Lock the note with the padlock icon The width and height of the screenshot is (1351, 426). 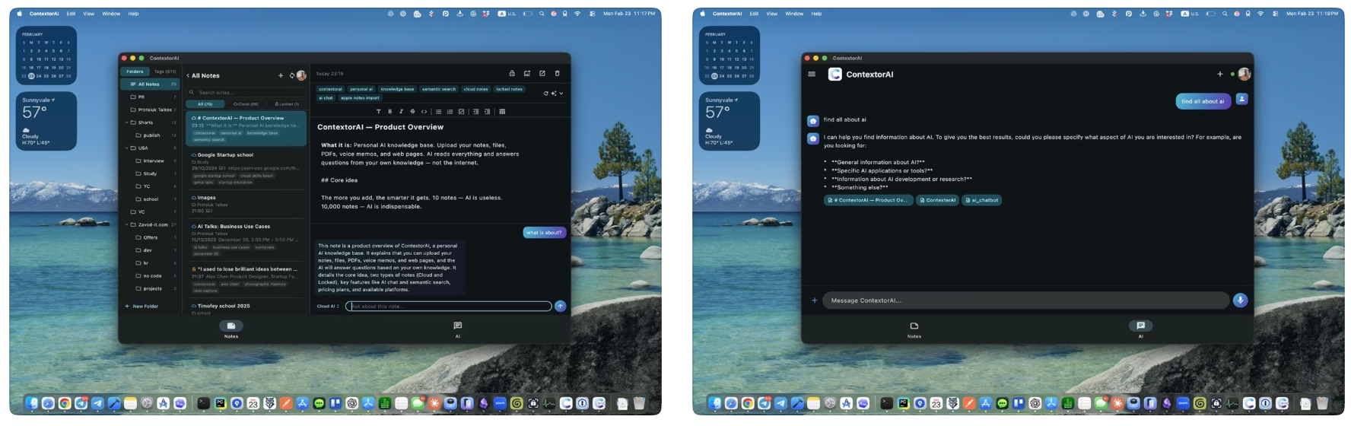click(x=512, y=74)
